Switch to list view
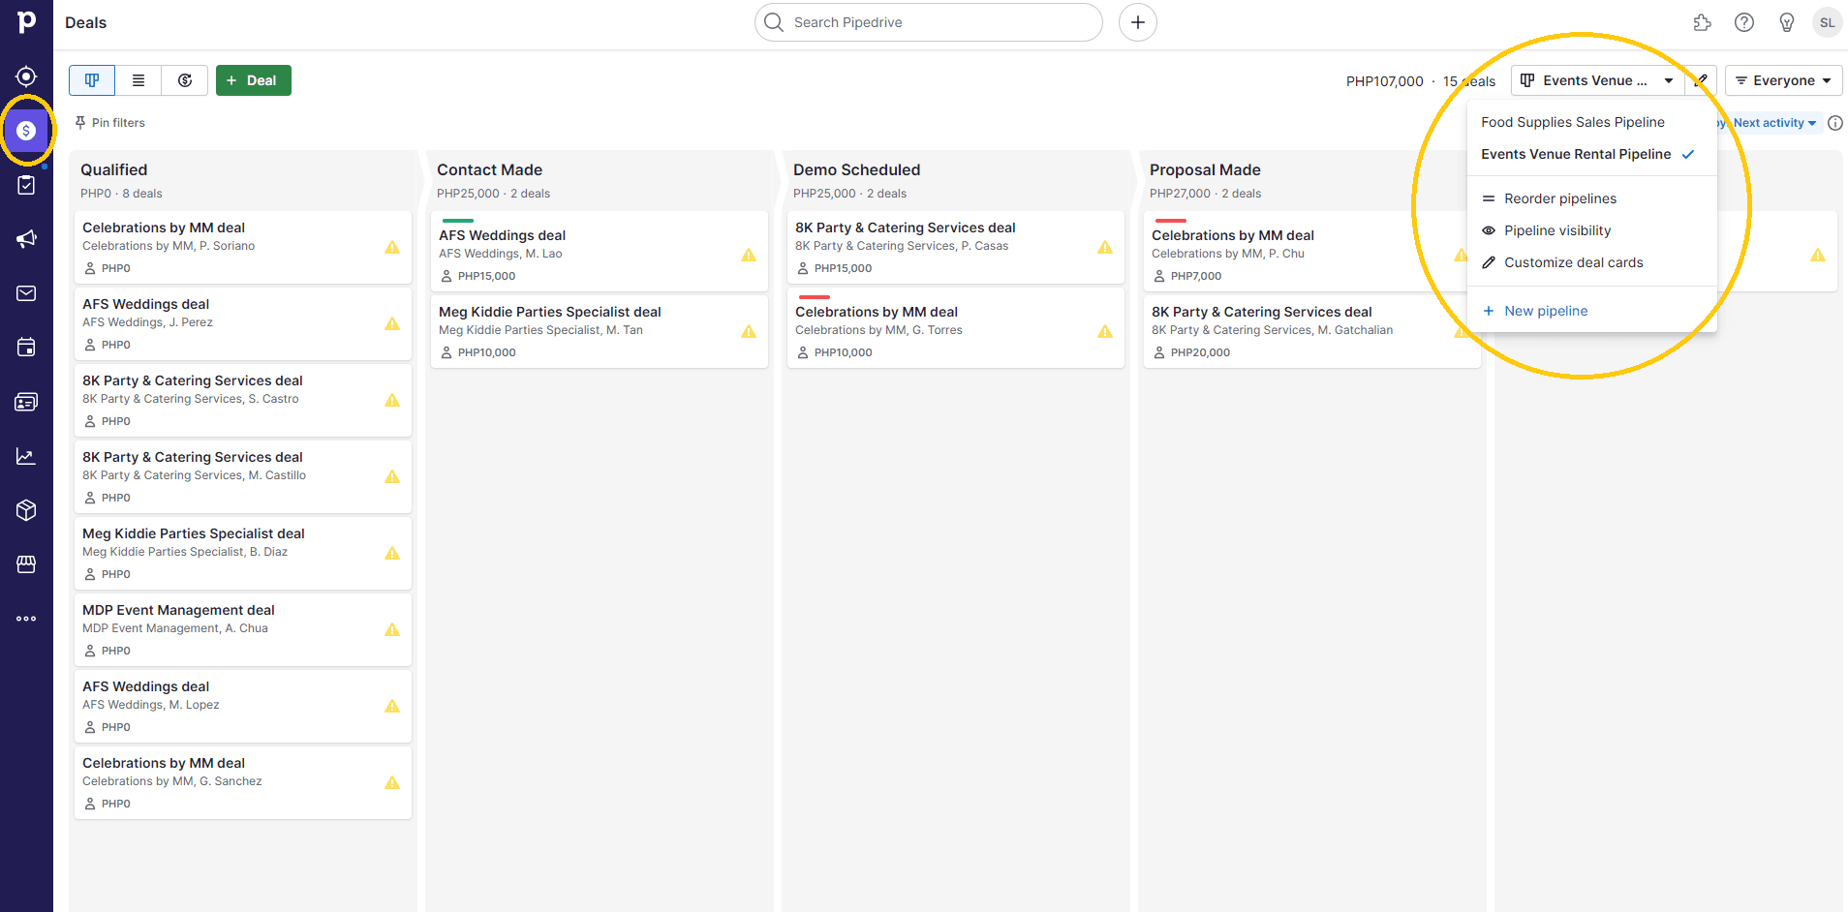This screenshot has width=1848, height=912. [139, 80]
